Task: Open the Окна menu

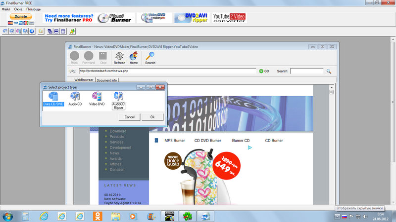Action: [18, 9]
